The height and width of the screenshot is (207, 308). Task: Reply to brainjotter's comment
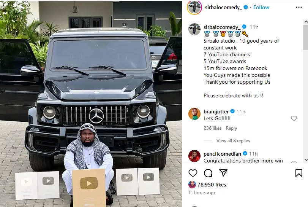pos(231,128)
